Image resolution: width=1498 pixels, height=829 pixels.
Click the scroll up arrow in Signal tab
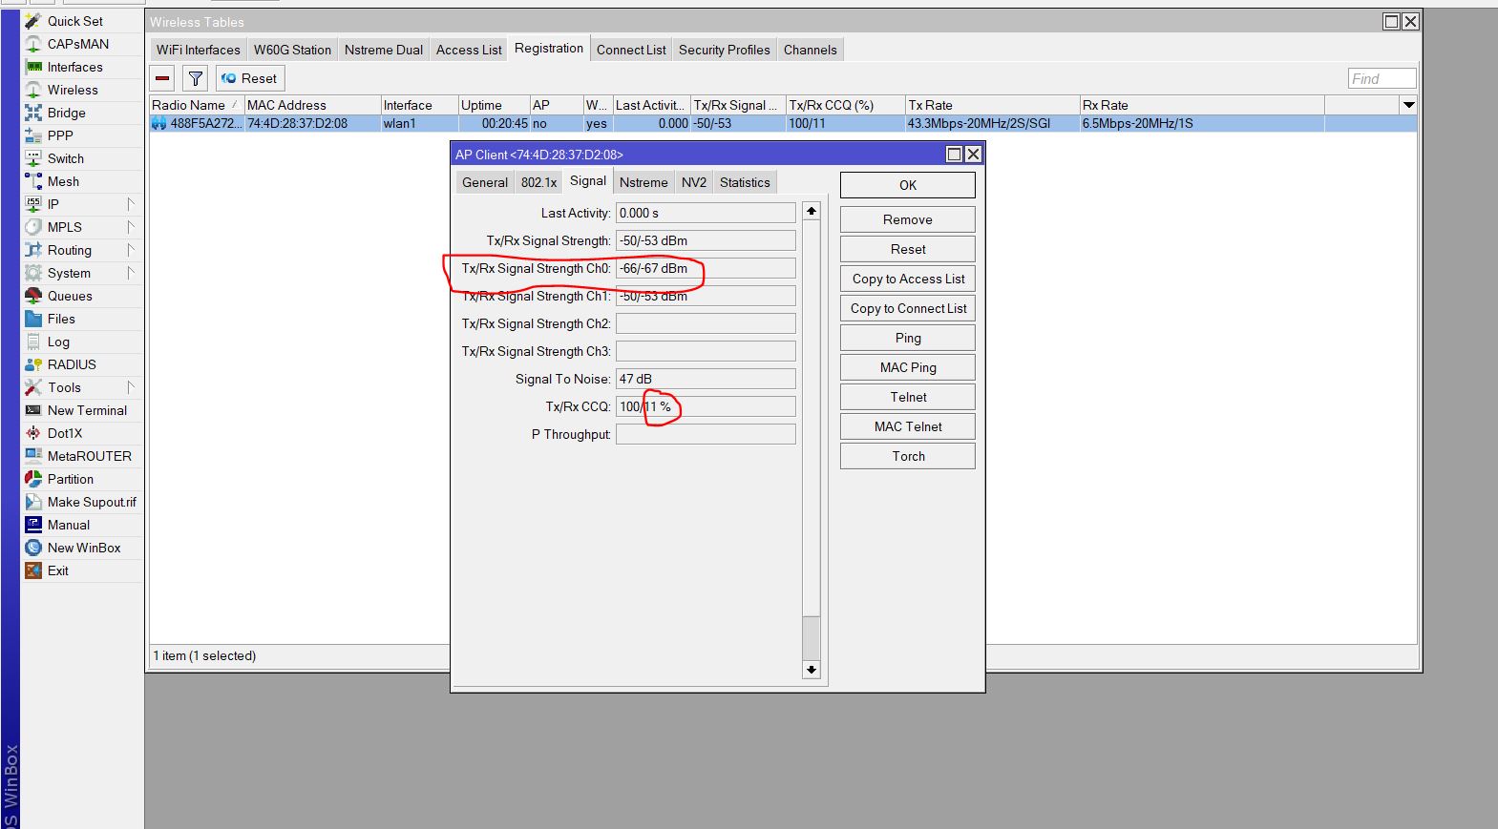812,211
